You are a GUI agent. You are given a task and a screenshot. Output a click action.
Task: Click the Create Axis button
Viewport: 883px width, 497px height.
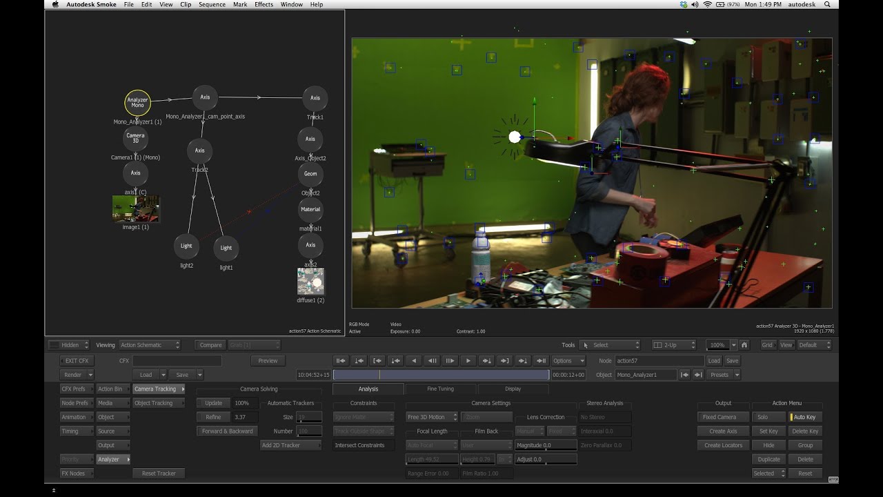(x=723, y=431)
